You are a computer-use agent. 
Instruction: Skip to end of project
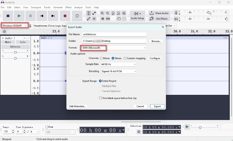click(53, 16)
